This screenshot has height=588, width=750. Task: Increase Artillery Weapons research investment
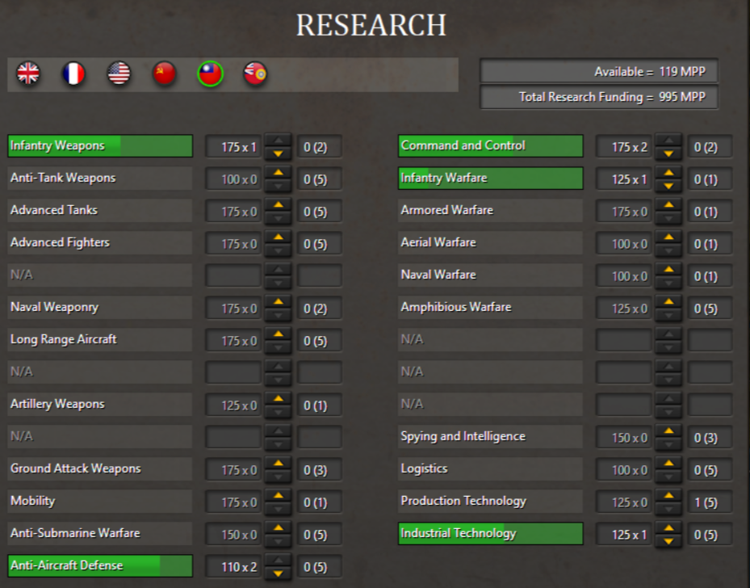click(278, 399)
